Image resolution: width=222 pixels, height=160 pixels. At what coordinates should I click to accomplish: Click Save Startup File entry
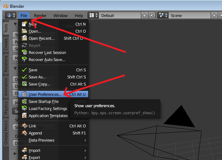click(x=53, y=101)
